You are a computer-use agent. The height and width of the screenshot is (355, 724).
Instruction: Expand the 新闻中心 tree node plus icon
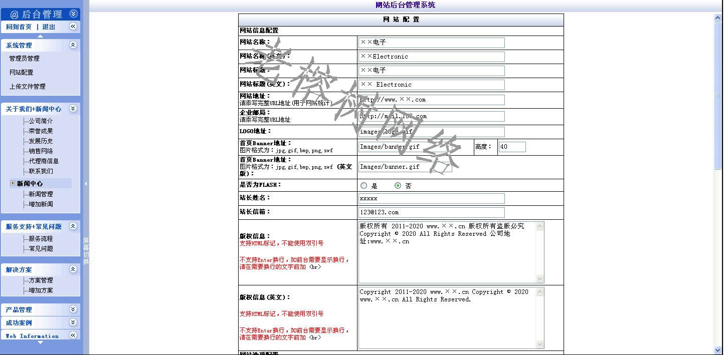click(13, 183)
